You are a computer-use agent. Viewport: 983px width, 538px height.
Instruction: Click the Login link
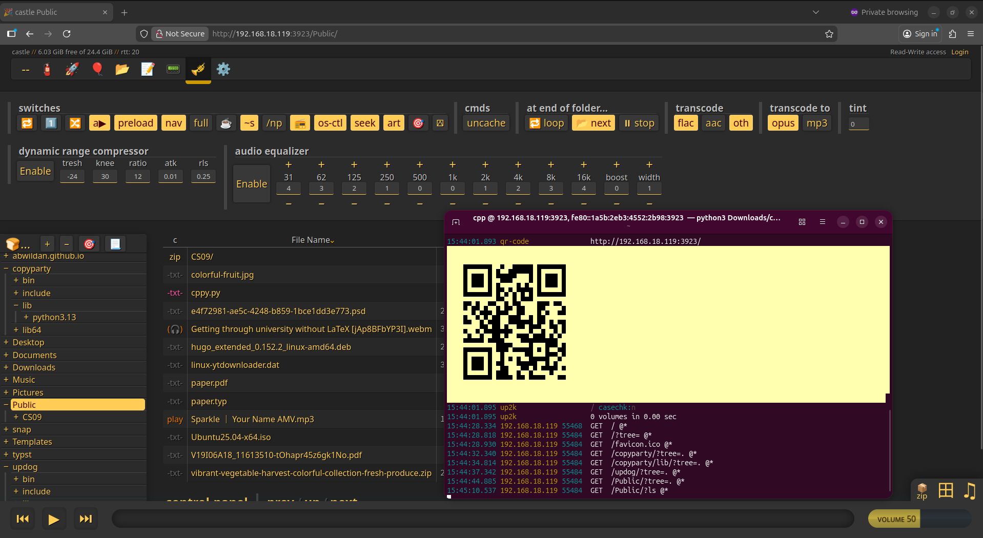click(959, 52)
